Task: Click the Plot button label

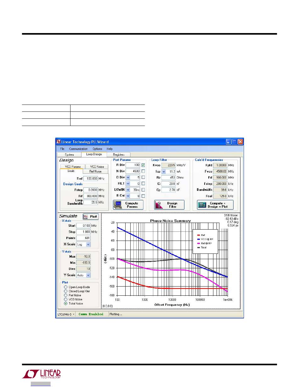Action: pos(93,217)
